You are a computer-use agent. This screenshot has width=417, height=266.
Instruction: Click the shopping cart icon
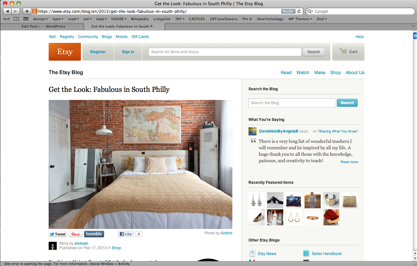click(x=343, y=51)
